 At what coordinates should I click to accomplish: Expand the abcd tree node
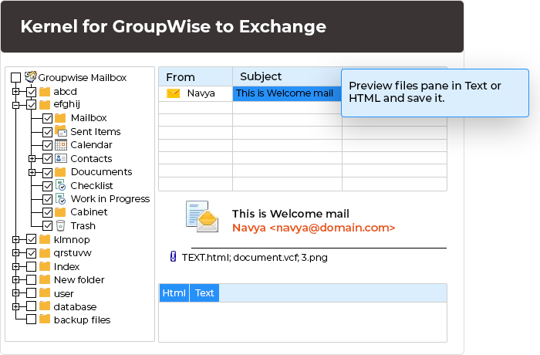coord(15,92)
